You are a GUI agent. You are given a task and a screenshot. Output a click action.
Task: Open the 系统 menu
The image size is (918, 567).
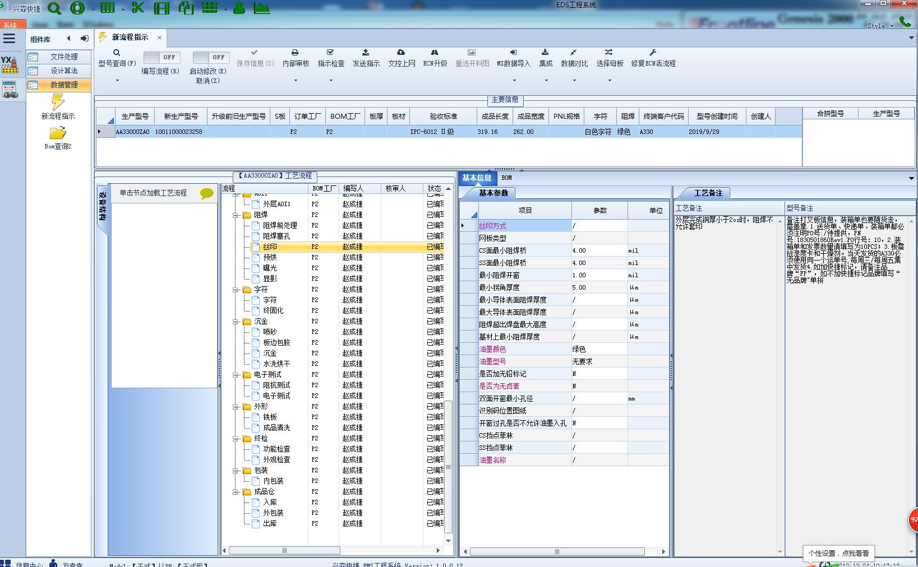pos(12,25)
